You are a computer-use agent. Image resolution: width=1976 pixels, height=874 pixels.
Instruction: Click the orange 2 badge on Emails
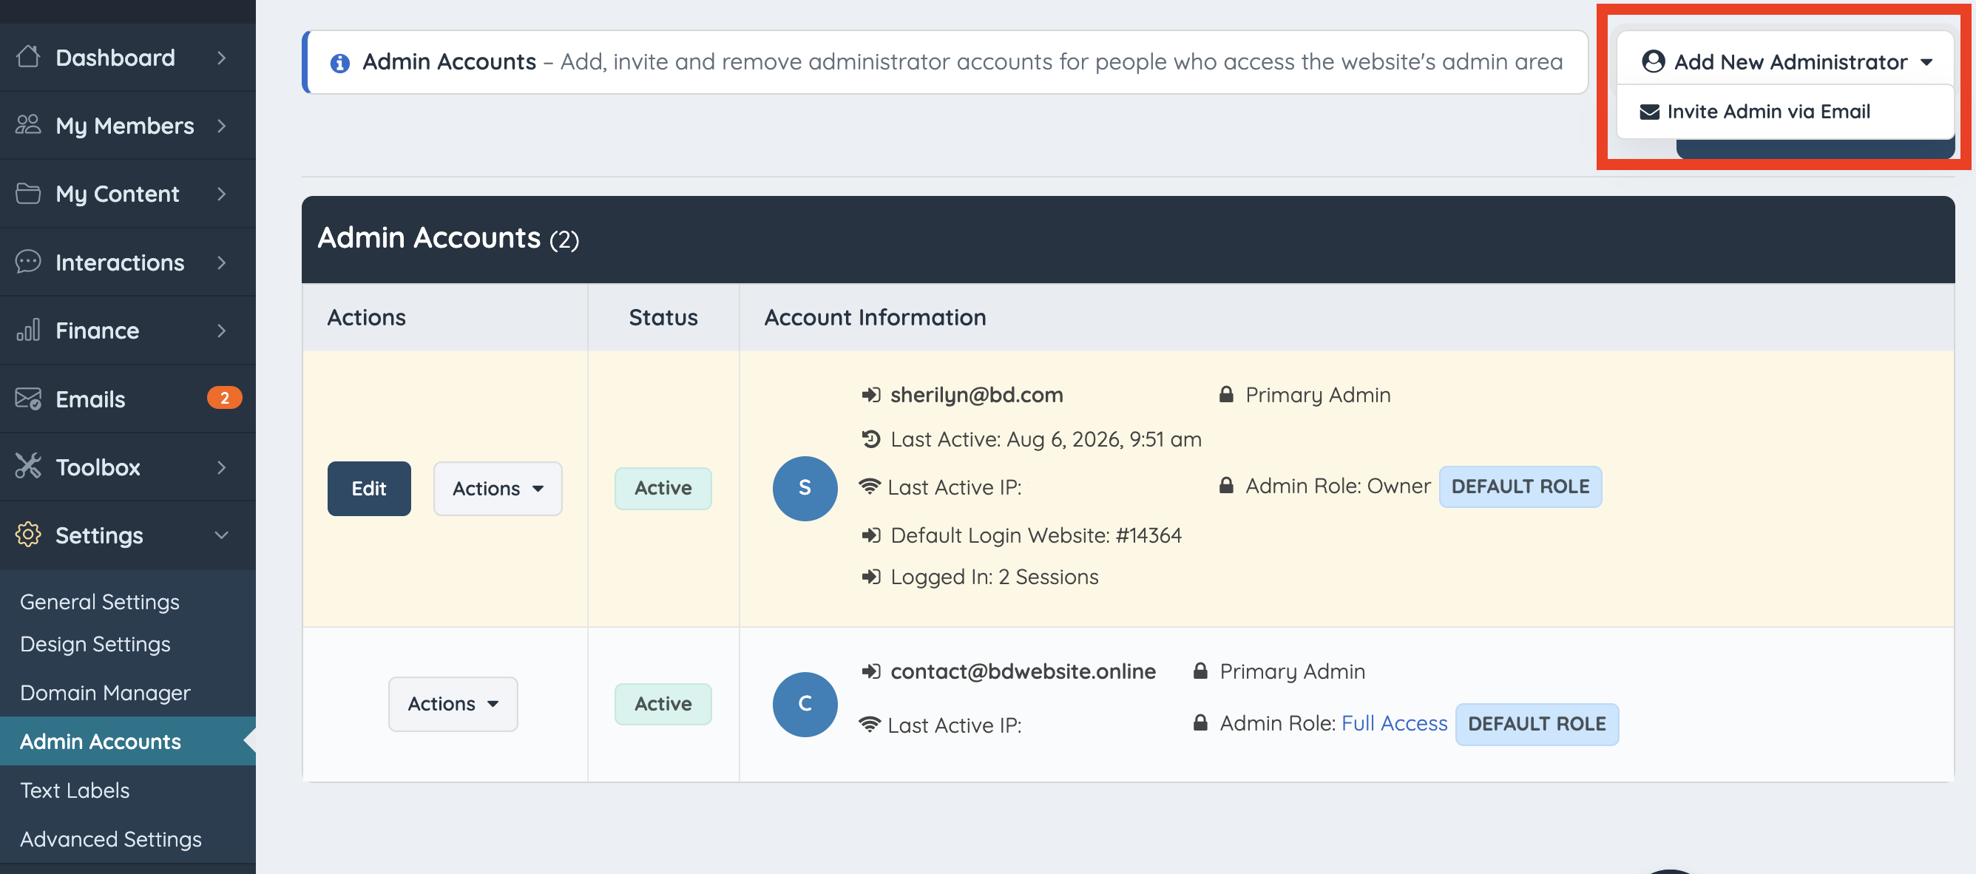(224, 398)
